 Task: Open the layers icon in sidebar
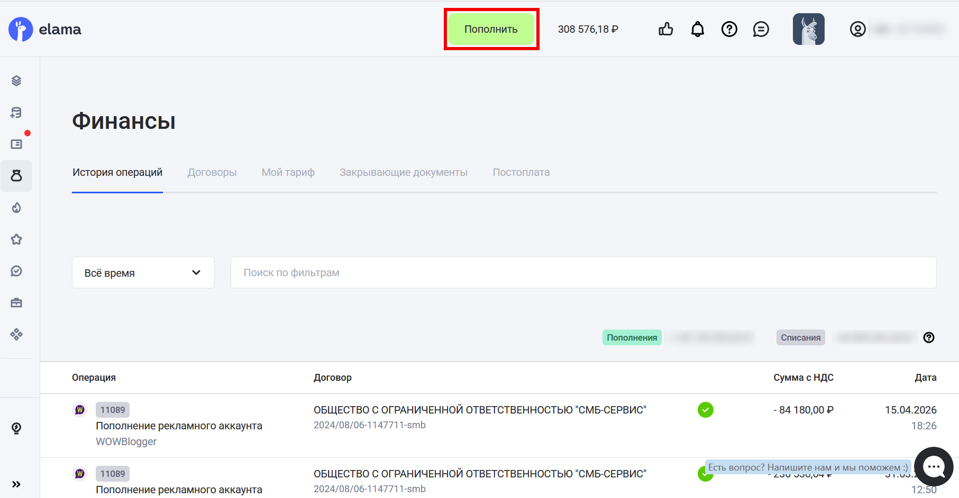(x=16, y=81)
